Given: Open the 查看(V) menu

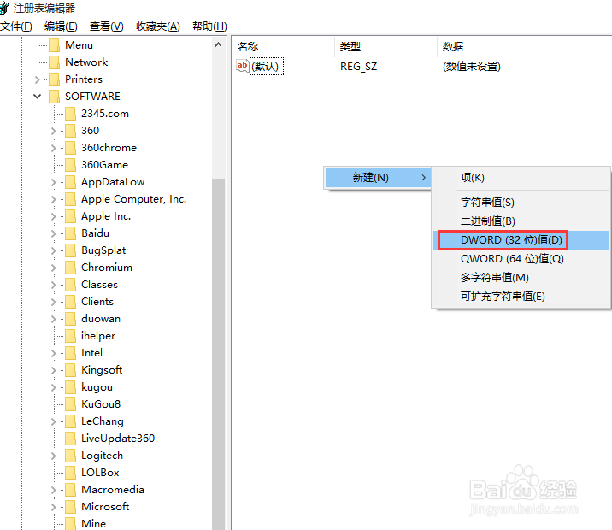Looking at the screenshot, I should click(107, 26).
